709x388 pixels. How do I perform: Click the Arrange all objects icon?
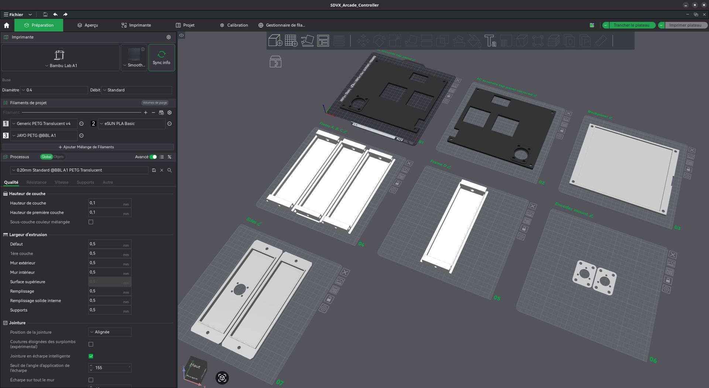pos(323,40)
